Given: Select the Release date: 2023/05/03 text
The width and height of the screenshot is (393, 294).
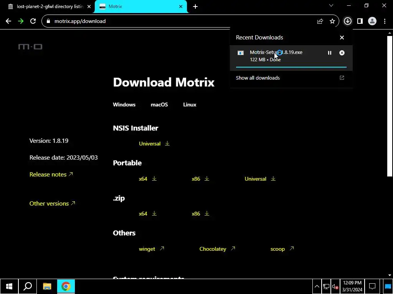Looking at the screenshot, I should tap(64, 157).
